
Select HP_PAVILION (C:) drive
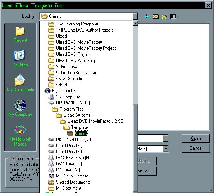pos(69,103)
